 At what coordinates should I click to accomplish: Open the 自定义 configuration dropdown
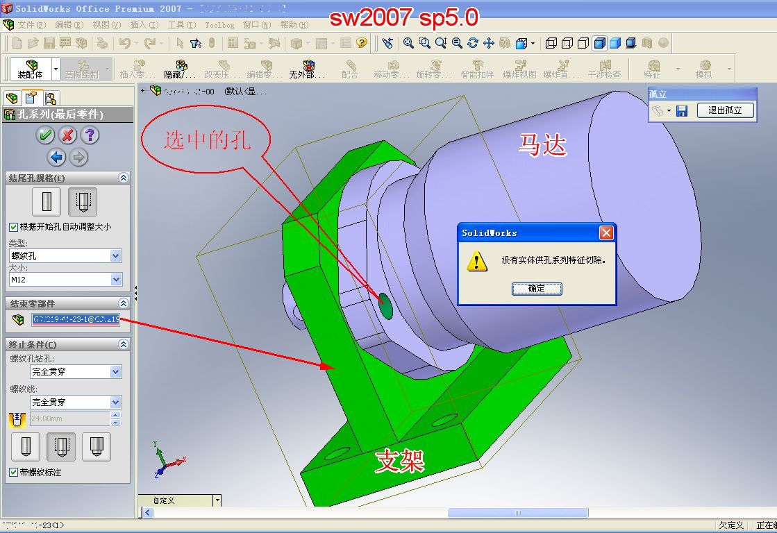point(217,501)
